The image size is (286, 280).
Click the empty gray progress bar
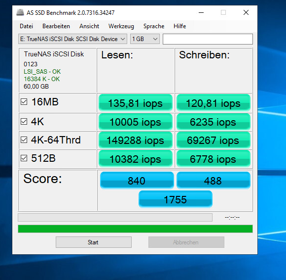click(x=115, y=217)
